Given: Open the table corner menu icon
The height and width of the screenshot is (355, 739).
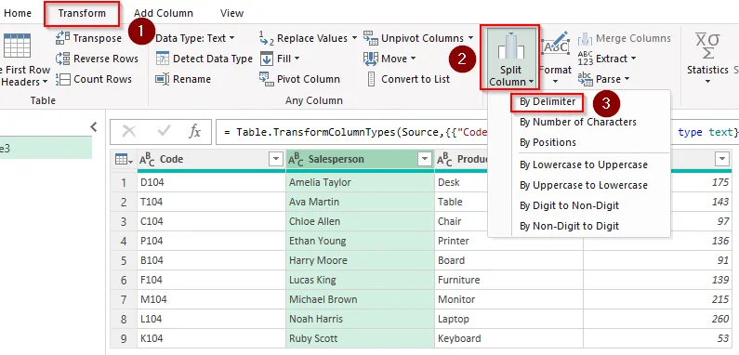Looking at the screenshot, I should 124,160.
